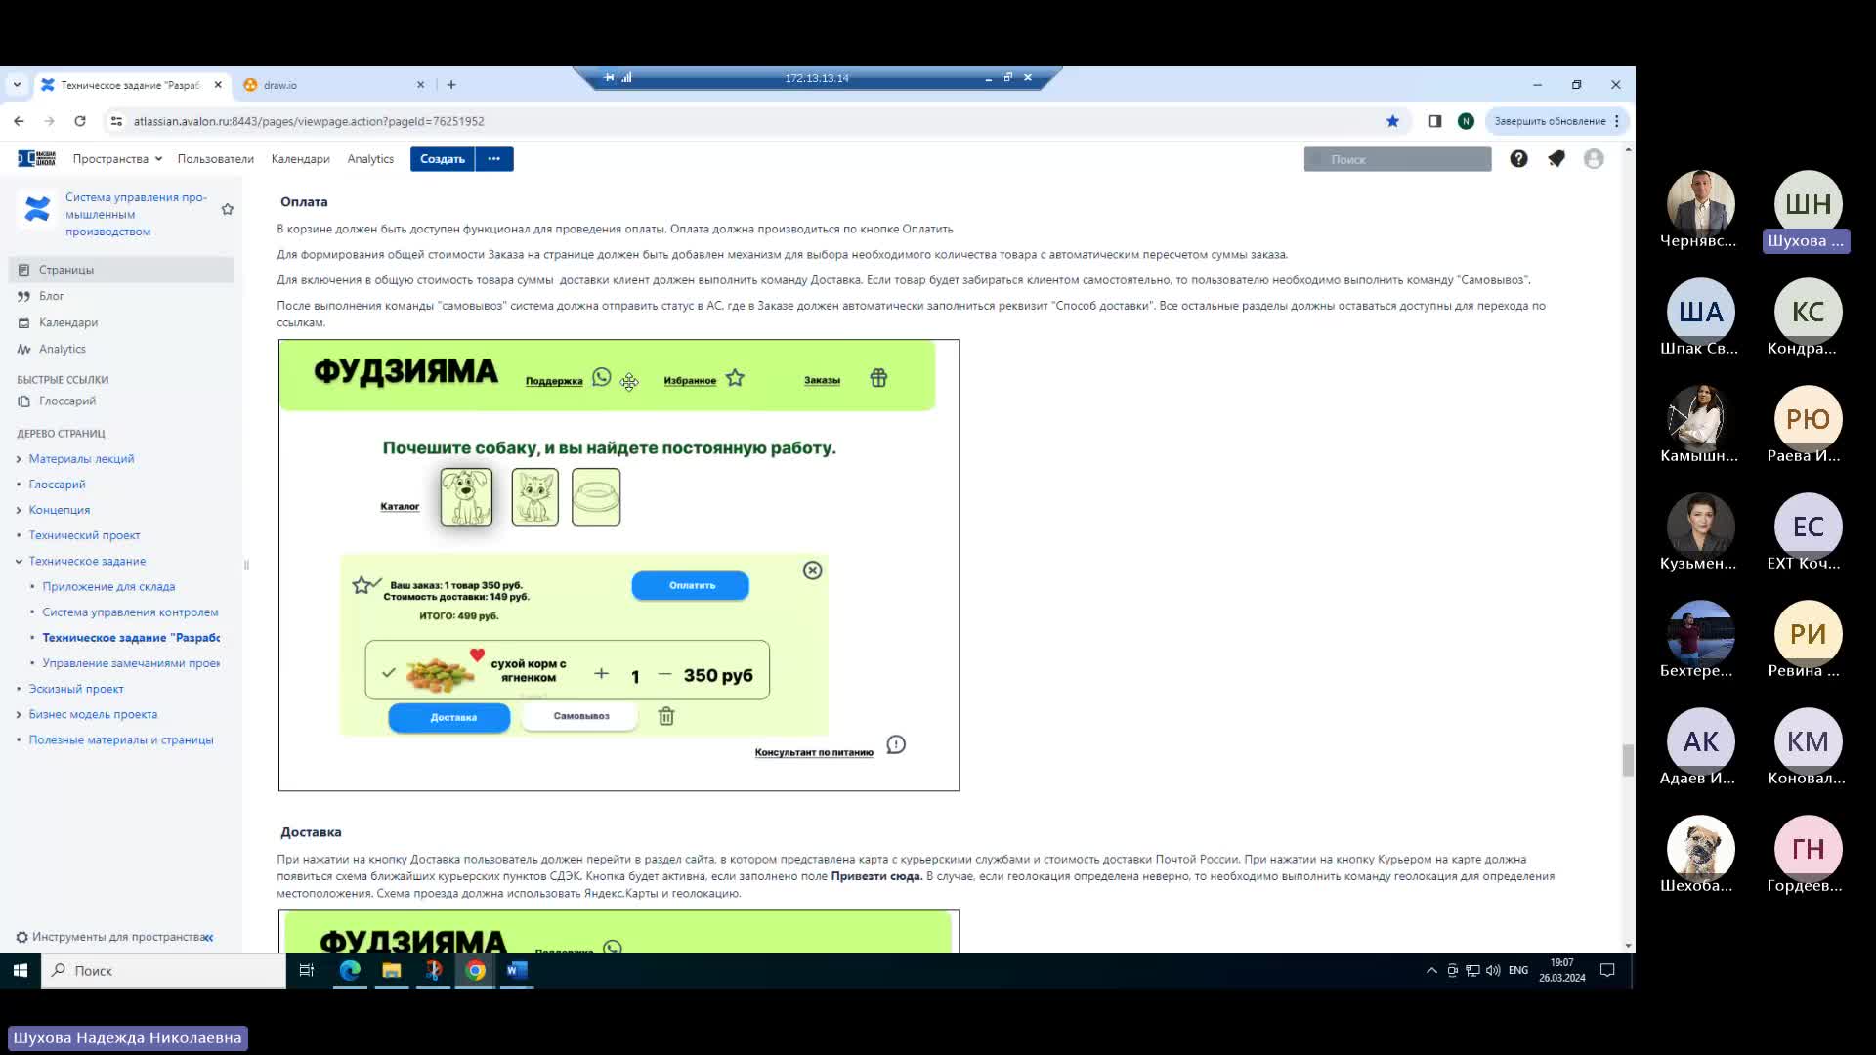
Task: Click the nutrition consultant exclamation icon
Action: click(x=896, y=744)
